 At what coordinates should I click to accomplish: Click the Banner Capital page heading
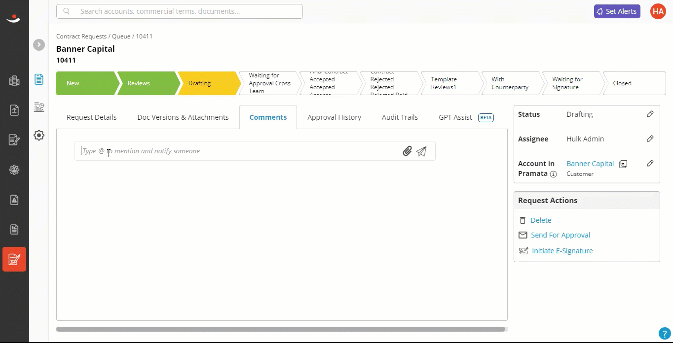tap(85, 49)
